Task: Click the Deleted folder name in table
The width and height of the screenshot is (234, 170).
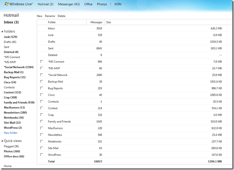Action: click(53, 55)
